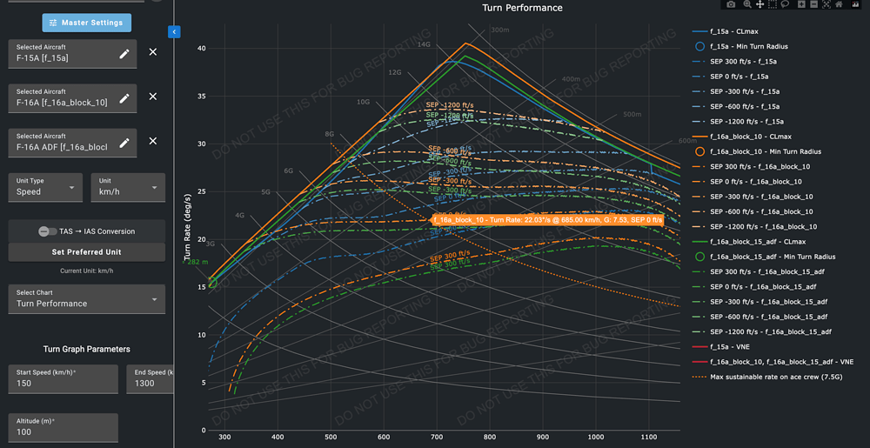Image resolution: width=870 pixels, height=448 pixels.
Task: Activate the Pan tool in chart toolbar
Action: [760, 5]
